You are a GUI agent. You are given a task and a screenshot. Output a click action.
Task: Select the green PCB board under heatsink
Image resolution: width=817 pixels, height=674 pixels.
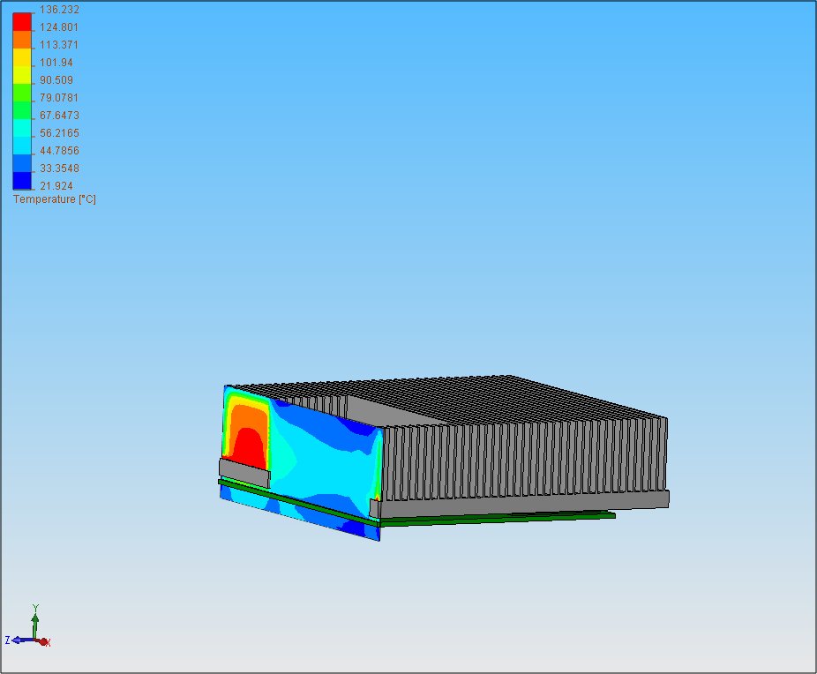(x=495, y=518)
